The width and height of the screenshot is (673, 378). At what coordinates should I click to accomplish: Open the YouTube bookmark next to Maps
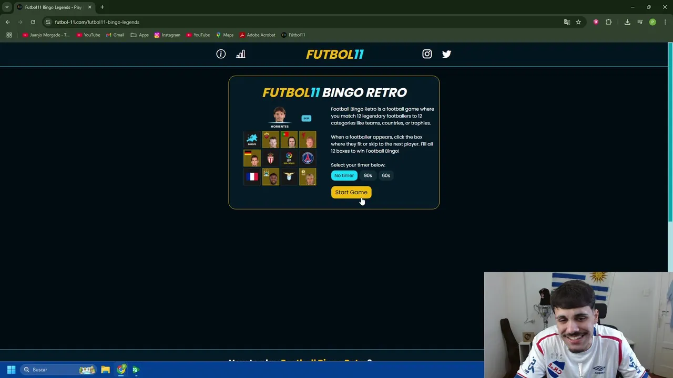click(198, 35)
